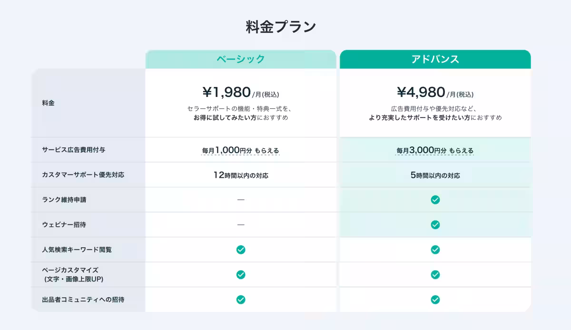
Task: Click the ベーシック checkmark for ページカスタマイズ
Action: tap(241, 274)
